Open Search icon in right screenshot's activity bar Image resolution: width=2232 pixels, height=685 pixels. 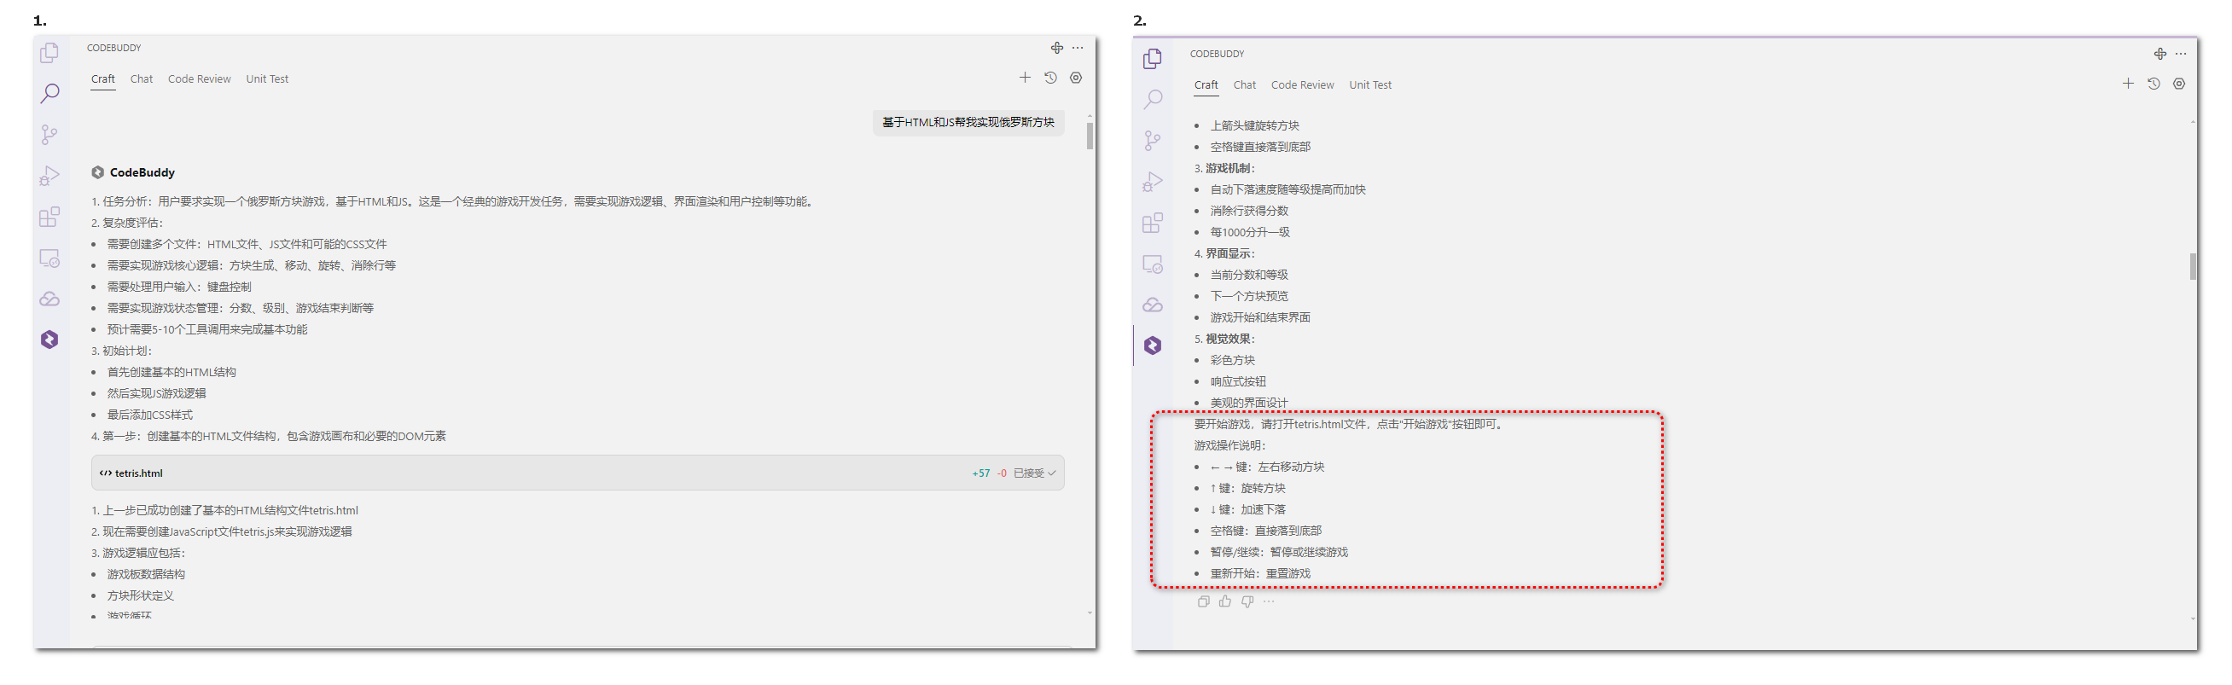click(x=1153, y=100)
